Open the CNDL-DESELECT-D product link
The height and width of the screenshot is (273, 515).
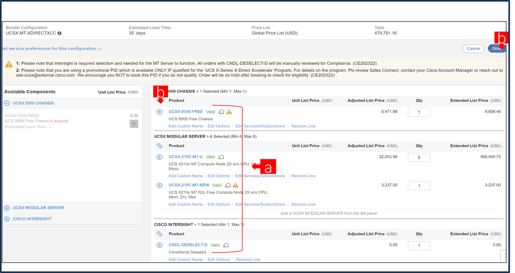[x=188, y=245]
